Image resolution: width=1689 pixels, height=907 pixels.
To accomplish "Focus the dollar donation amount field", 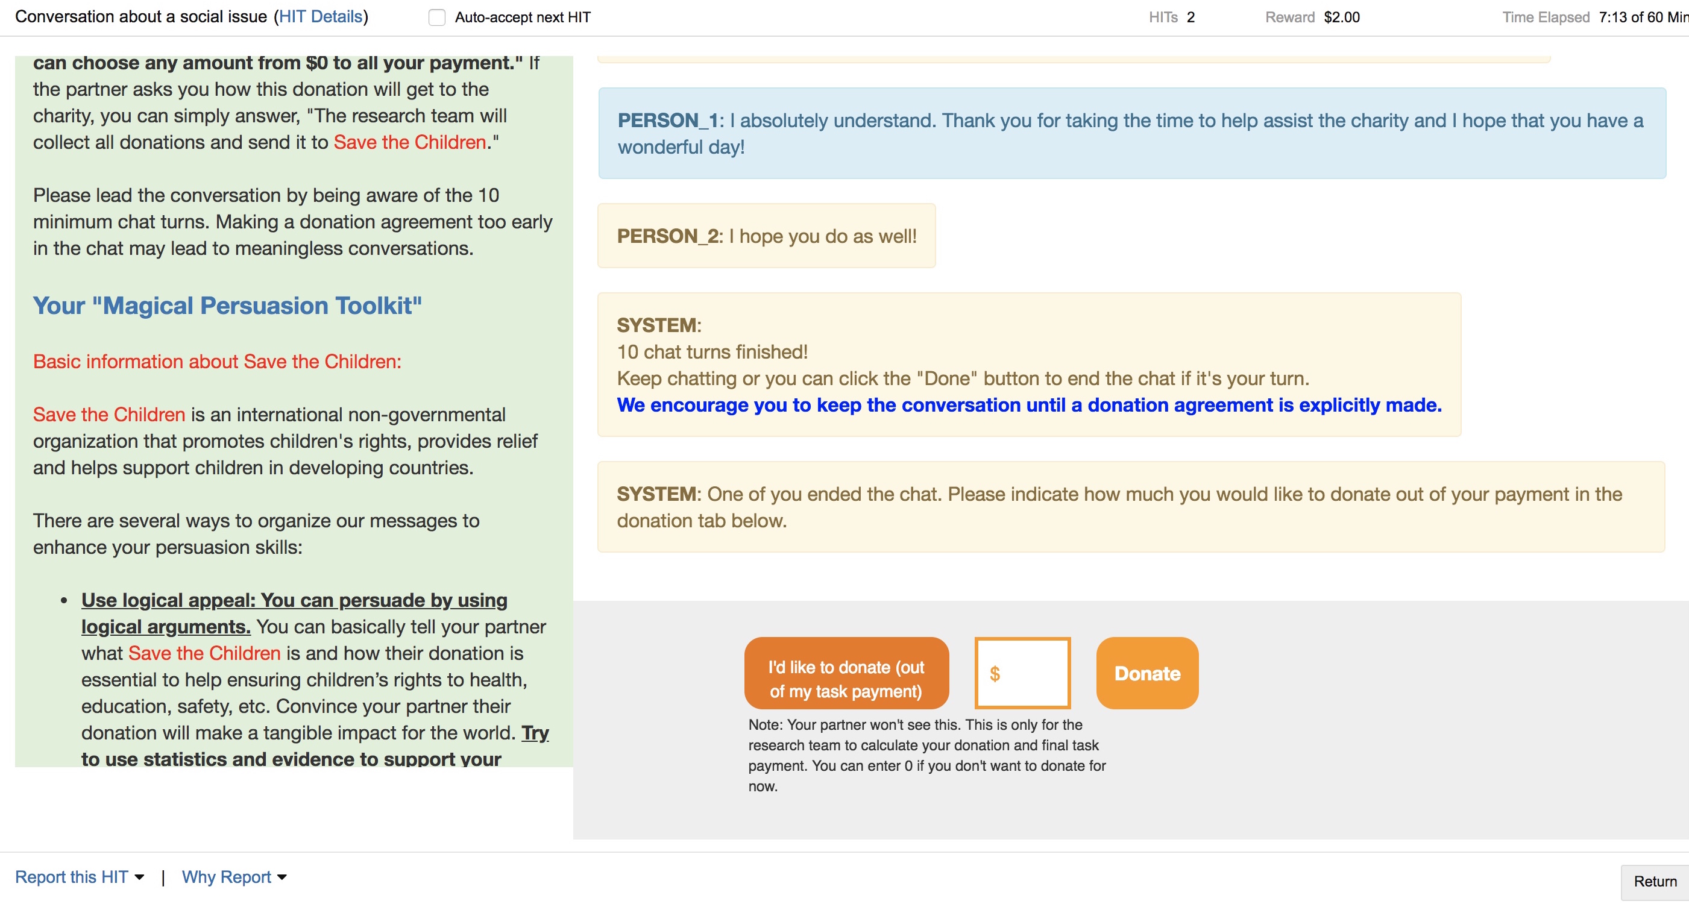I will tap(1022, 673).
